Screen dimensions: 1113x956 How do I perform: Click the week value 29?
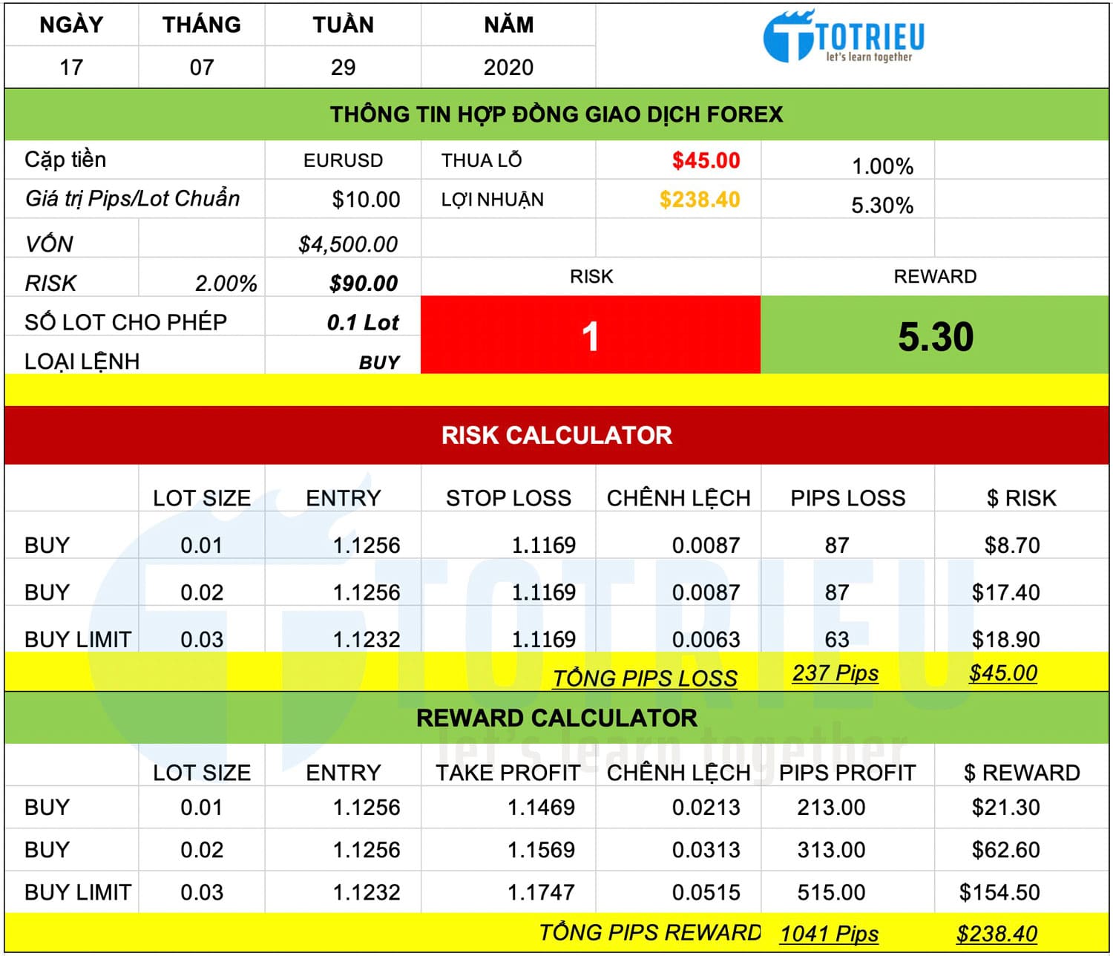coord(343,68)
